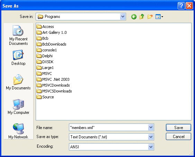Click the help question mark button

181,6
